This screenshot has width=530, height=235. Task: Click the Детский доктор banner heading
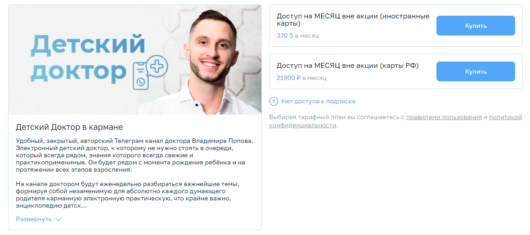(x=88, y=58)
